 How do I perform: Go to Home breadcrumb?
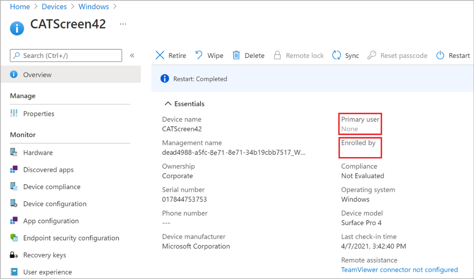click(20, 7)
